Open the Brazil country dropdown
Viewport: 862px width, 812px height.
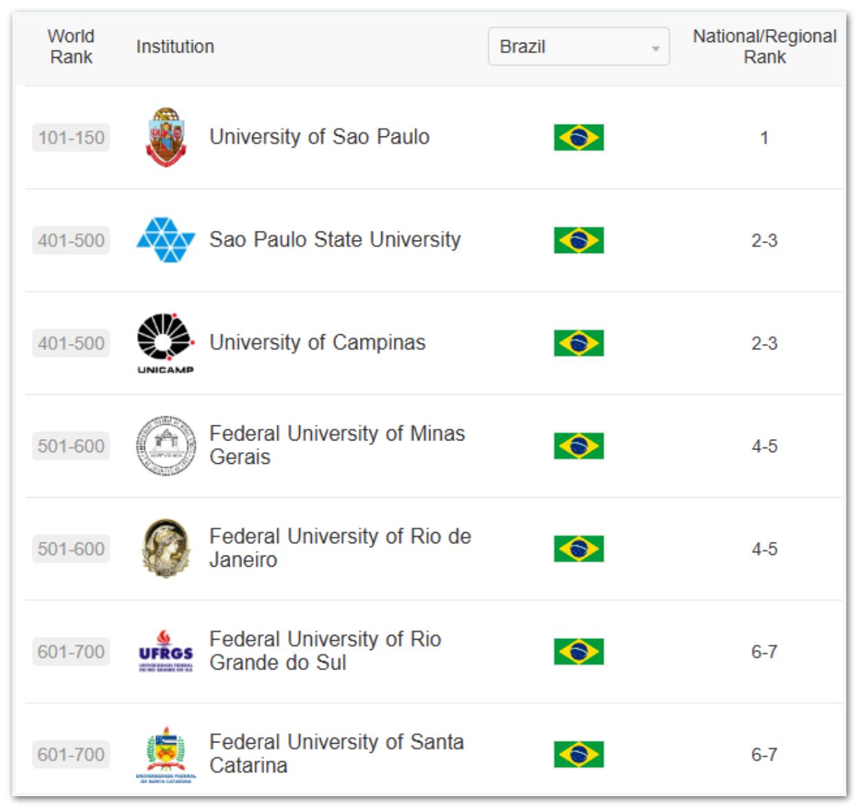(x=579, y=46)
